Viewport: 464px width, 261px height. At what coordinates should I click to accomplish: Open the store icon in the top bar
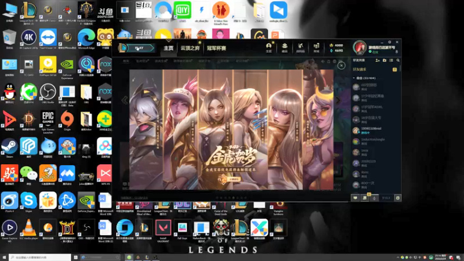pos(316,48)
